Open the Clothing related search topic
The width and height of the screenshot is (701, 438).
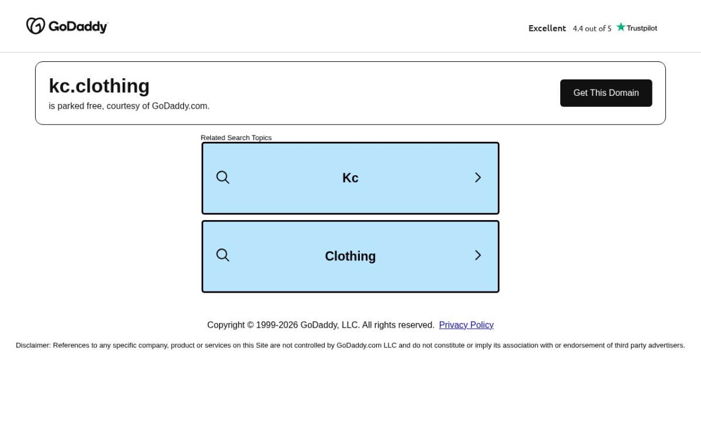point(350,256)
